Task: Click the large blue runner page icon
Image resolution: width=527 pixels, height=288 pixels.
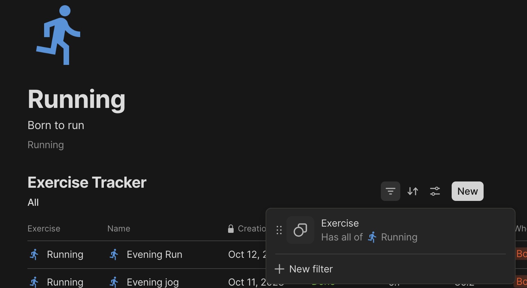Action: tap(58, 35)
